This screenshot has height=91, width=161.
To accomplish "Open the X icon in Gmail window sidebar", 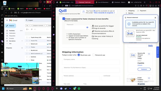I will point(2,44).
